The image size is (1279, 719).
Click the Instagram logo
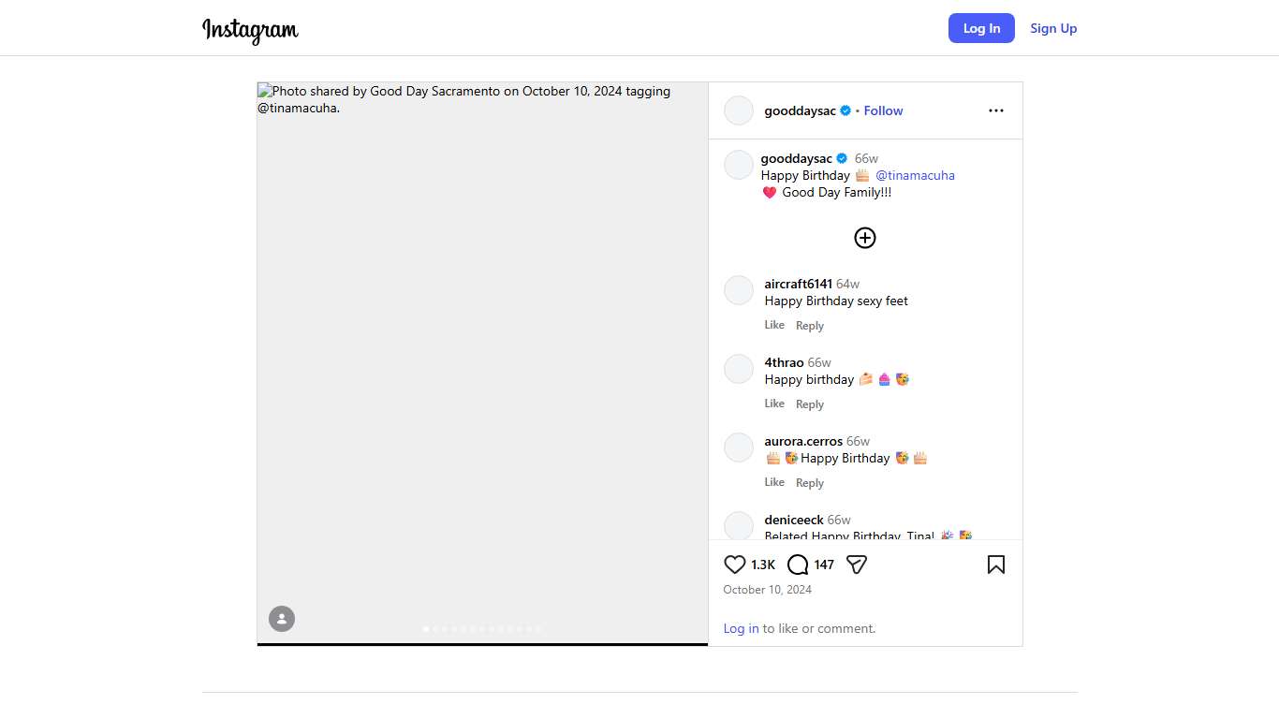[250, 30]
